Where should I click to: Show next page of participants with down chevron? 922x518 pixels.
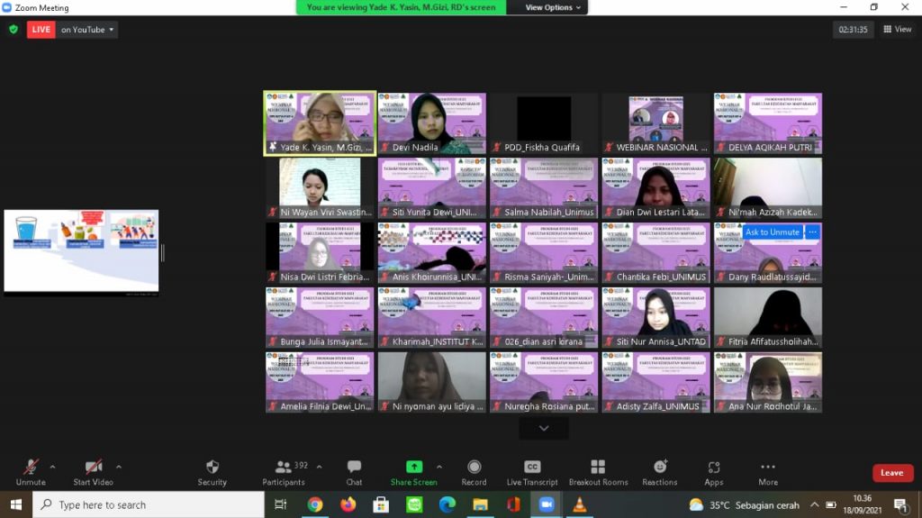click(543, 428)
